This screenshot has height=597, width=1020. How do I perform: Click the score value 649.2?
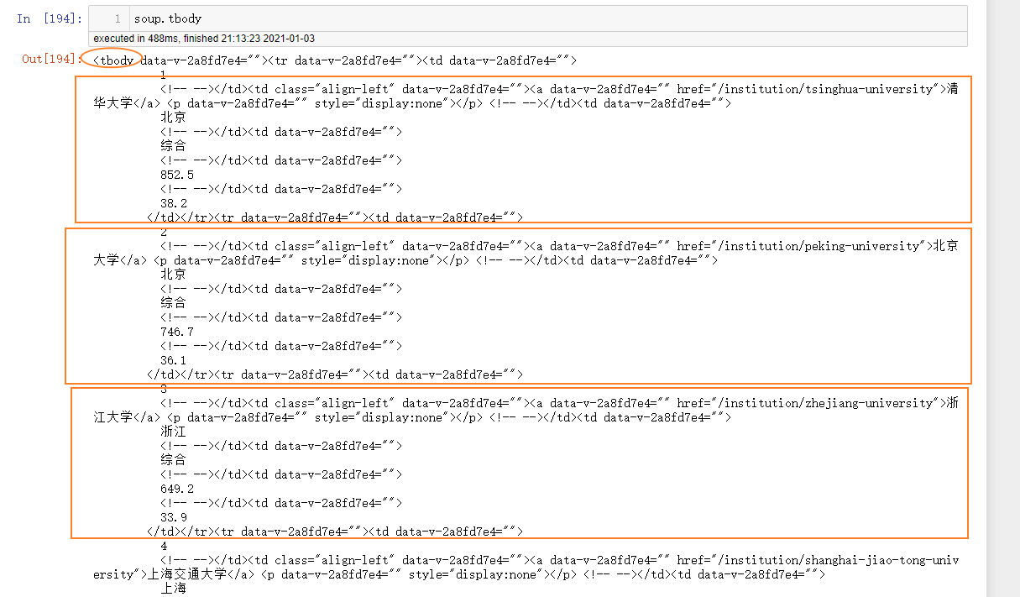(177, 489)
